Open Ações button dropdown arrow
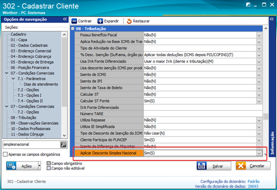 (x=39, y=166)
